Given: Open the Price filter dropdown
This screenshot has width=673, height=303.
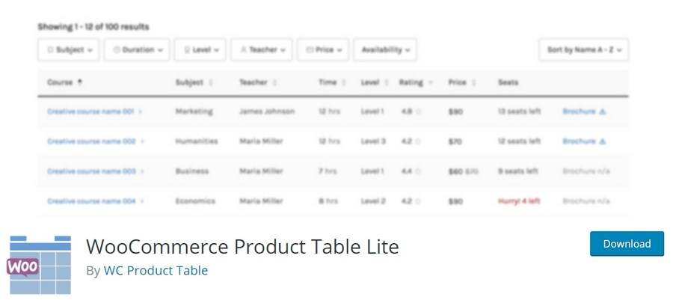Looking at the screenshot, I should (323, 50).
